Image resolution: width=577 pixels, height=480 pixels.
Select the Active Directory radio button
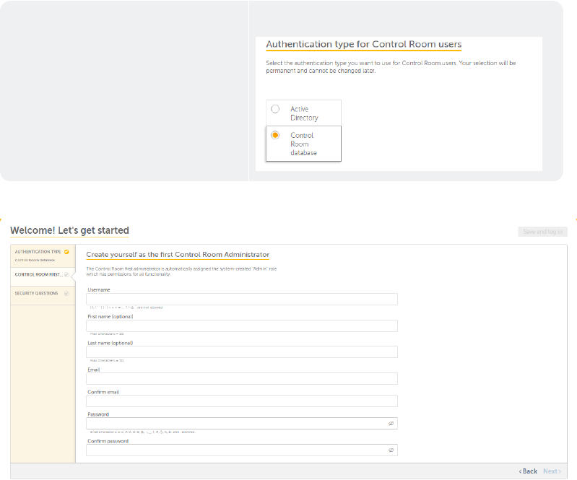tap(275, 109)
